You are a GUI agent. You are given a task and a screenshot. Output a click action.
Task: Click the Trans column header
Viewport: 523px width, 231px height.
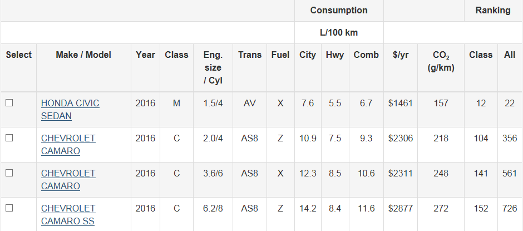(250, 55)
